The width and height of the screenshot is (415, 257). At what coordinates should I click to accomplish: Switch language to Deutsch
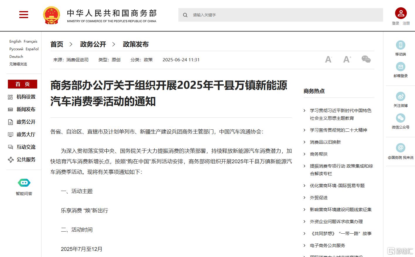pyautogui.click(x=16, y=57)
